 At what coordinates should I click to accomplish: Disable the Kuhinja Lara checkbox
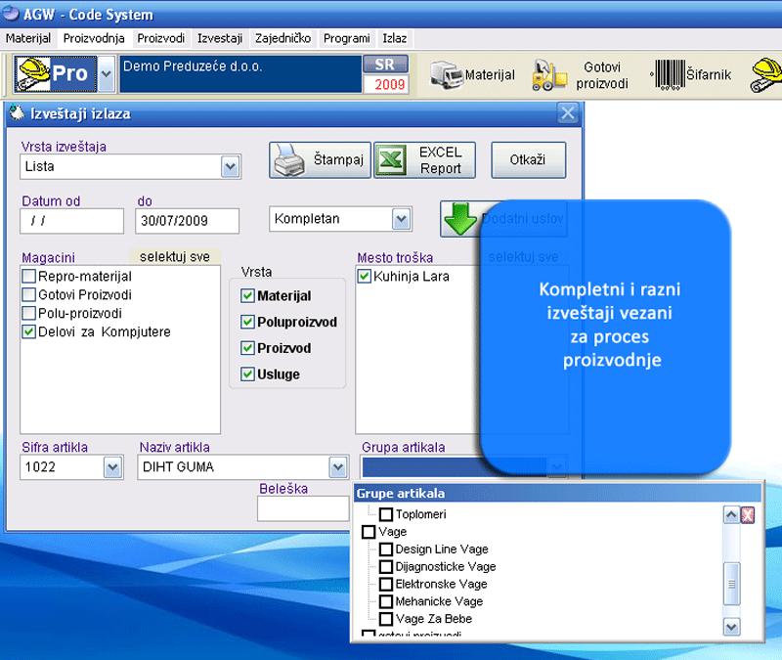pyautogui.click(x=365, y=277)
